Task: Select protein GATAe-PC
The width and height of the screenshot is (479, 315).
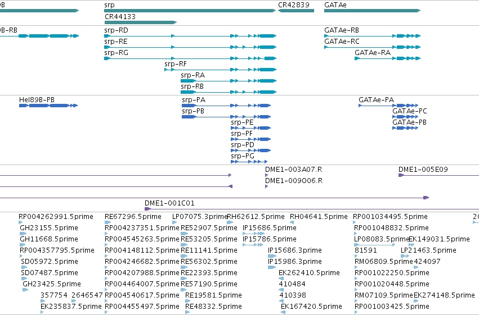Action: coord(405,117)
